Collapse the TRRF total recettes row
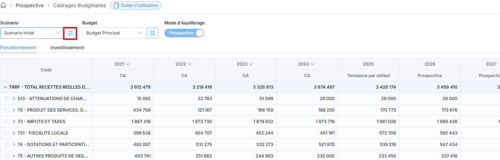 pyautogui.click(x=5, y=87)
